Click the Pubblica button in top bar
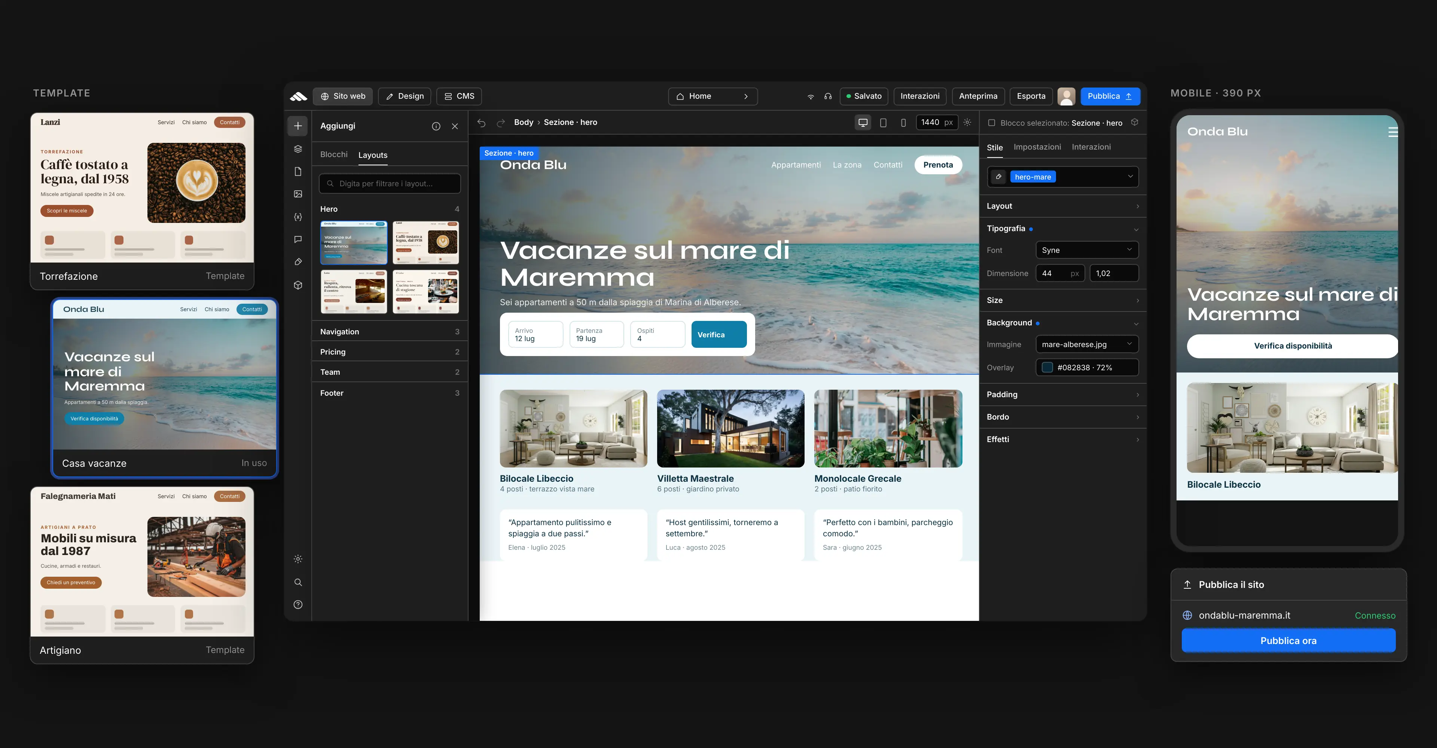 click(1110, 96)
